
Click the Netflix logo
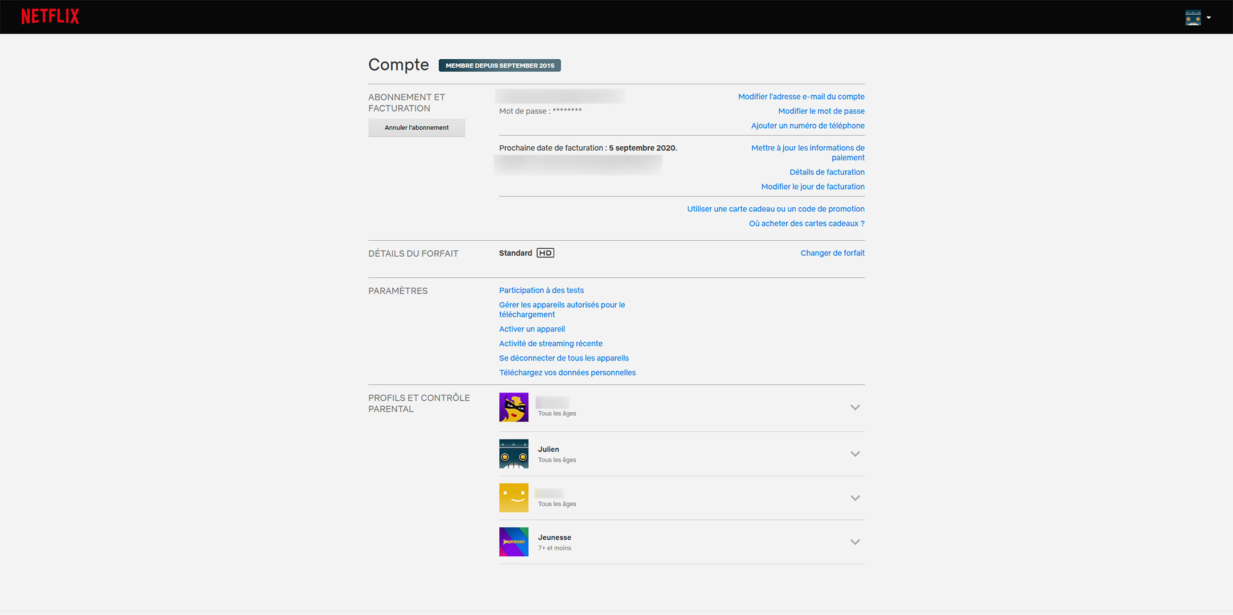pyautogui.click(x=50, y=17)
